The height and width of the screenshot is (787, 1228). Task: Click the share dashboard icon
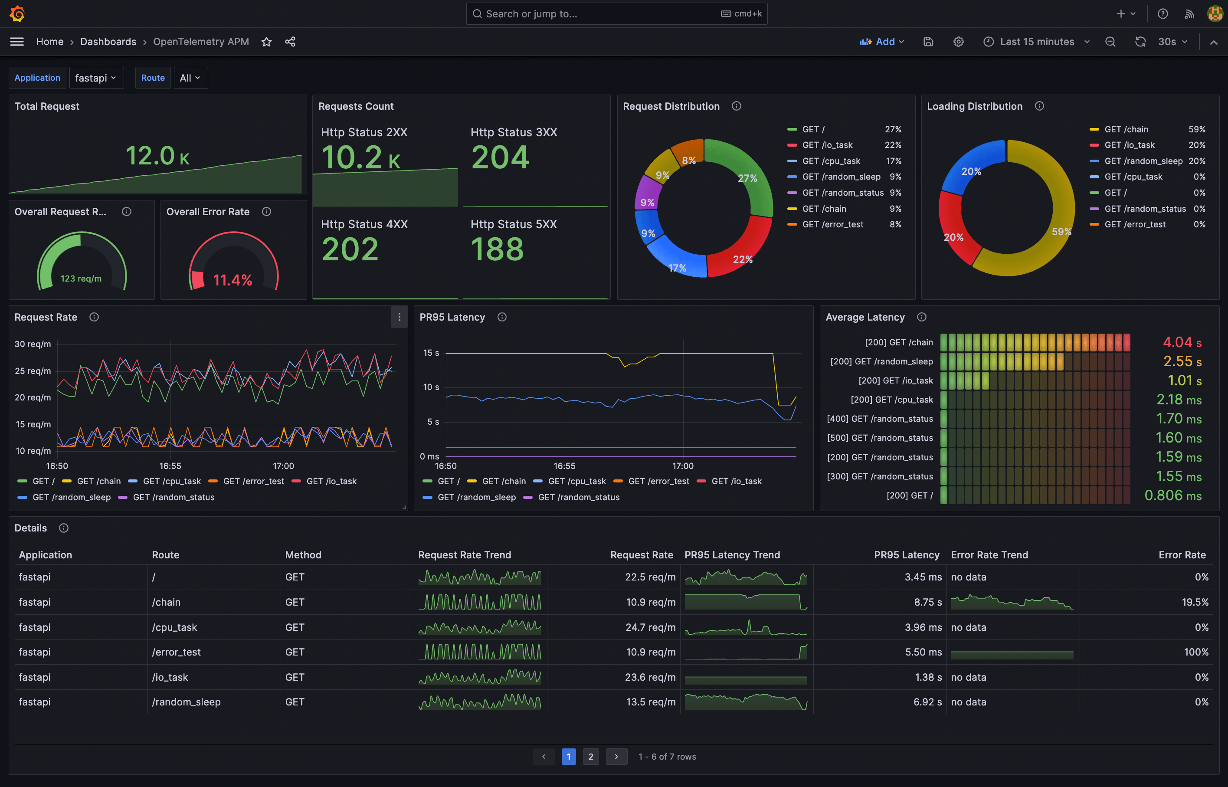click(x=290, y=42)
